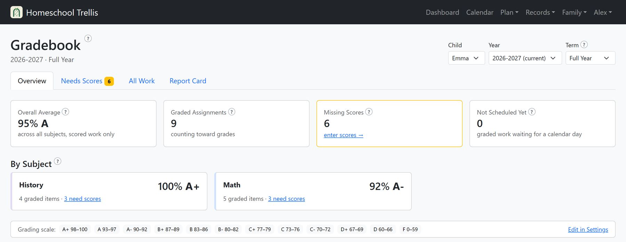Click the Homeschool Trellis logo icon
The width and height of the screenshot is (626, 242).
coord(16,12)
